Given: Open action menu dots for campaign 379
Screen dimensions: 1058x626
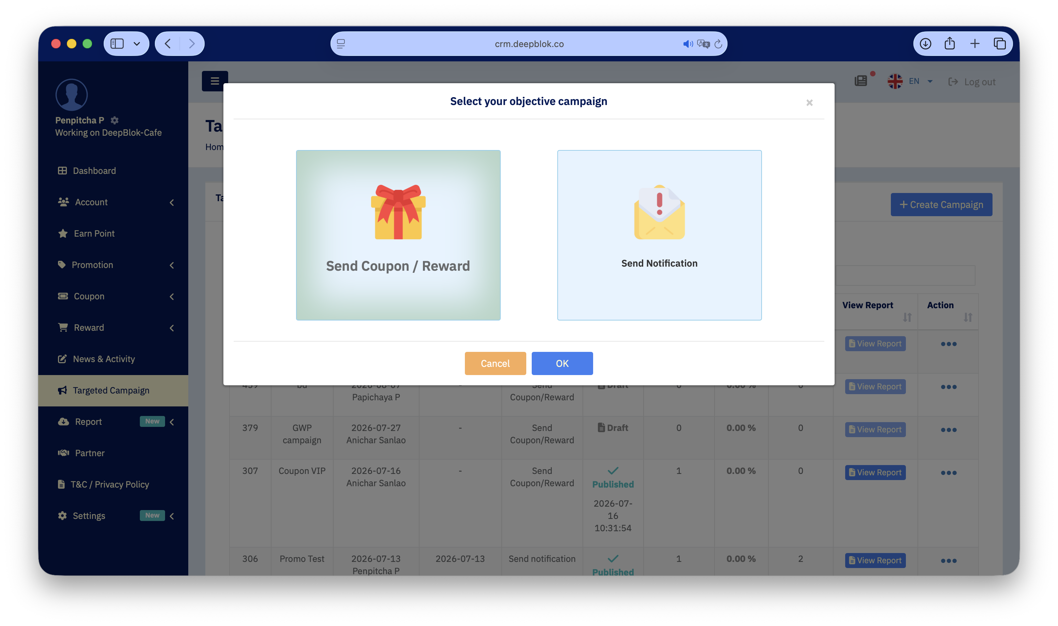Looking at the screenshot, I should [x=948, y=430].
